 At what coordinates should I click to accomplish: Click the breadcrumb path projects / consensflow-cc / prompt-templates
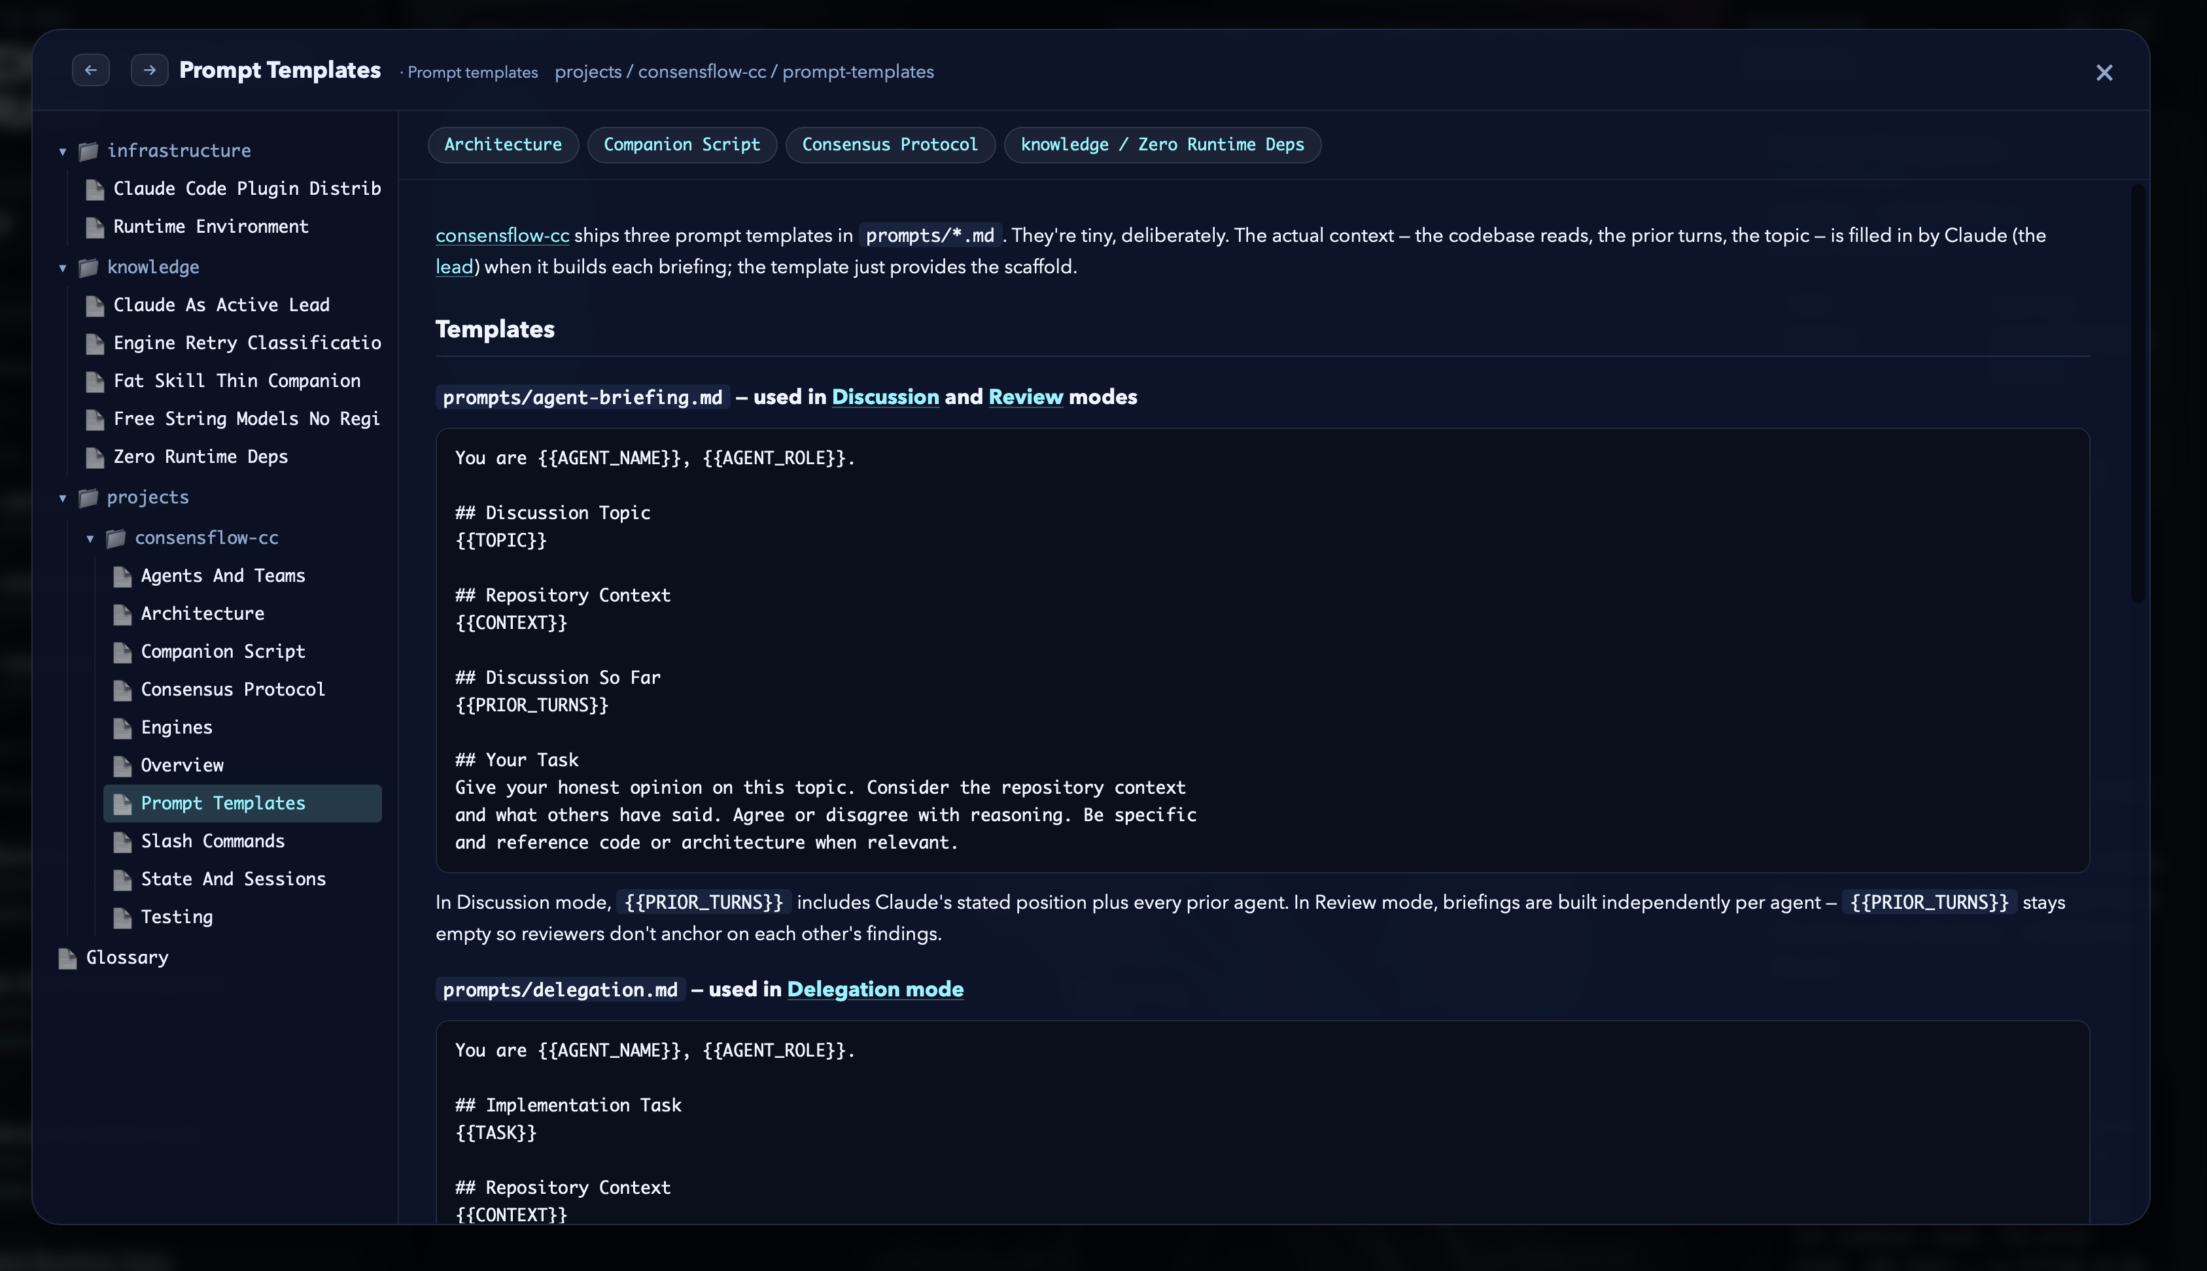coord(744,73)
